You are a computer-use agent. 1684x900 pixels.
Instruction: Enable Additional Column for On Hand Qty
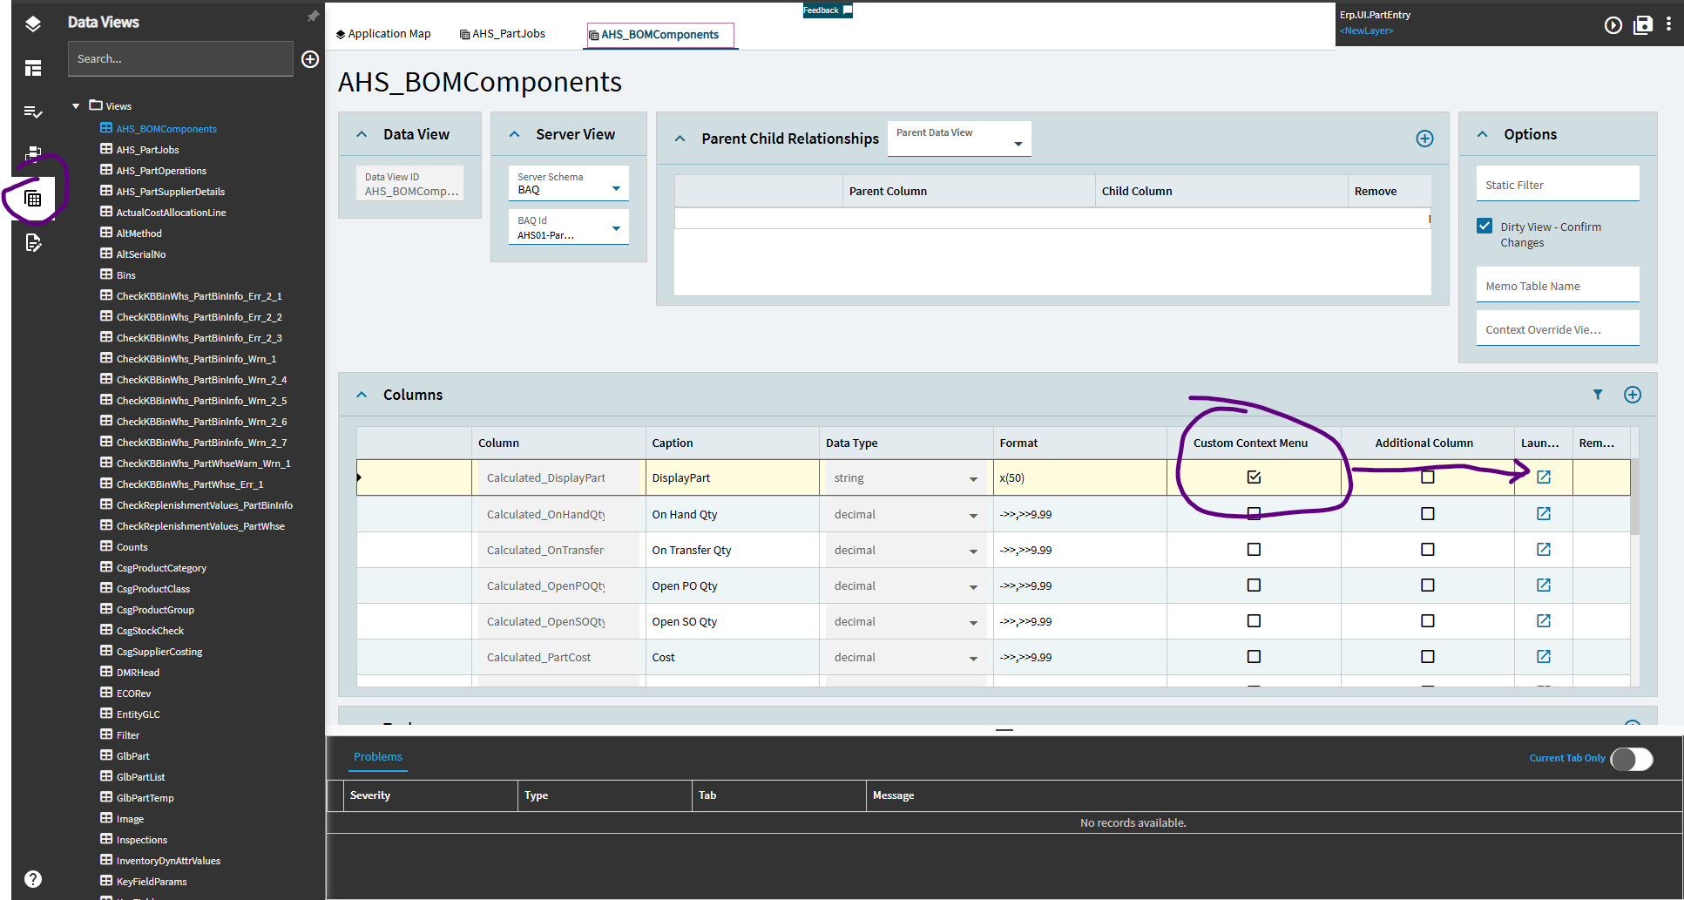click(x=1427, y=513)
